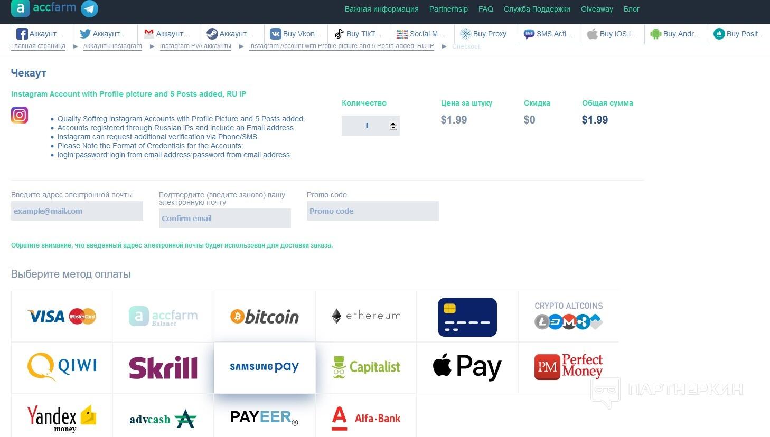The image size is (770, 437).
Task: Open the Gmail accounts category
Action: coord(169,34)
